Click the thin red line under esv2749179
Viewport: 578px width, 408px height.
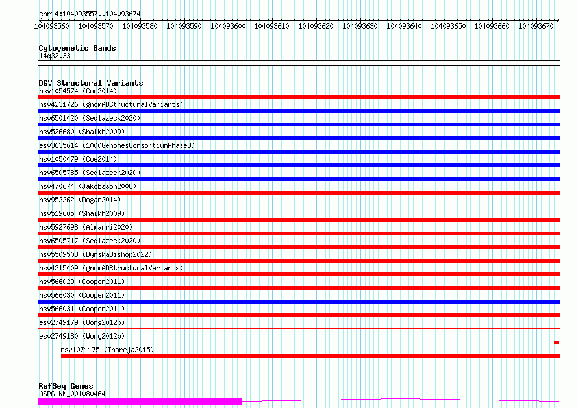tap(299, 329)
